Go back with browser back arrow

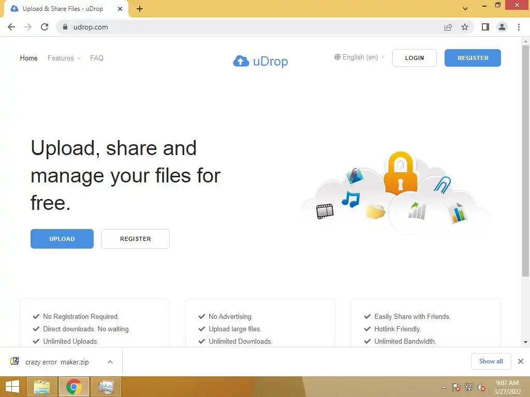11,27
